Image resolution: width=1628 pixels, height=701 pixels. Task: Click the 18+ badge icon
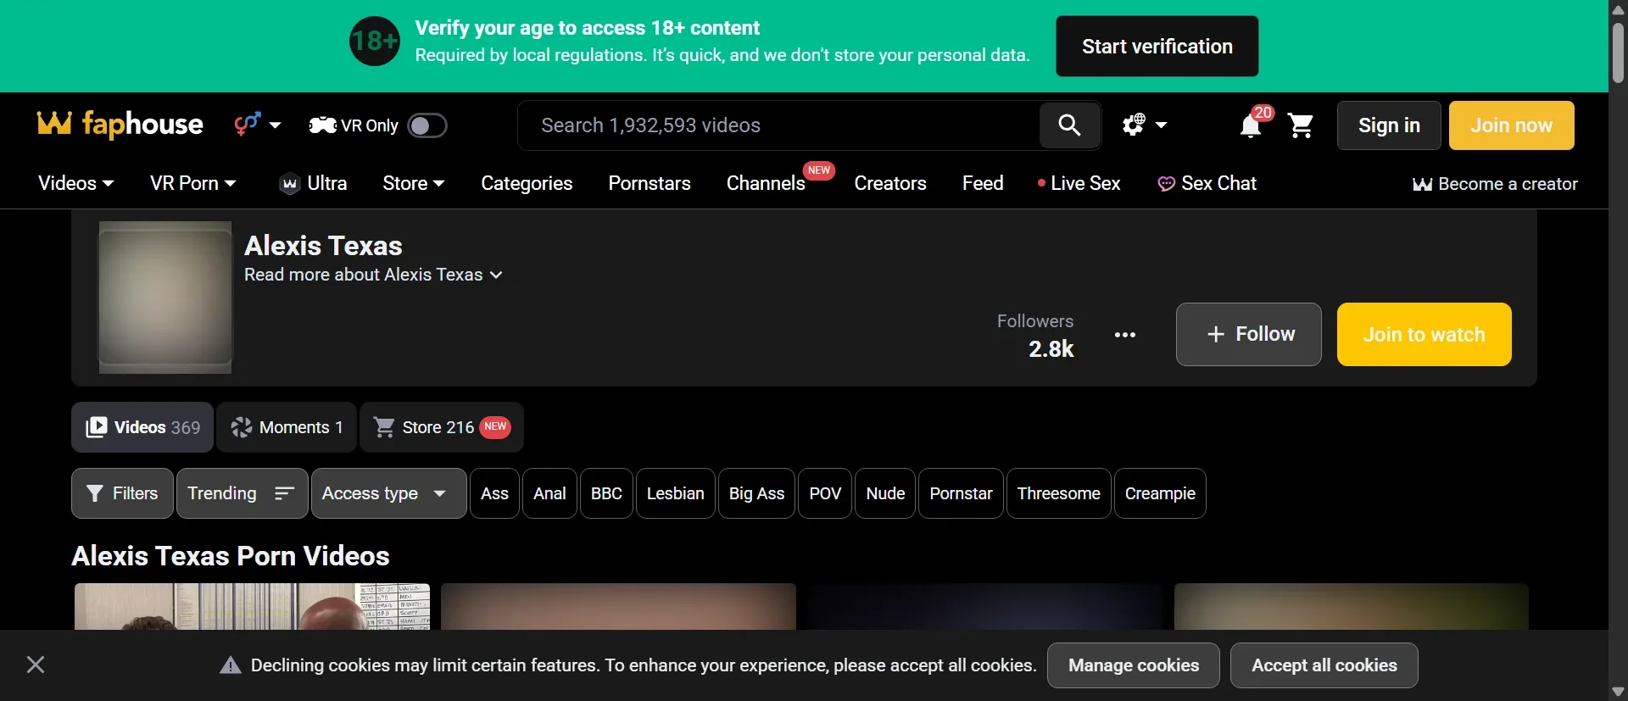pos(375,41)
